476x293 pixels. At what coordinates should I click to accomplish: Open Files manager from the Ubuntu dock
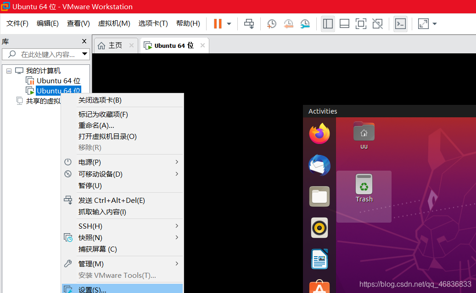319,196
